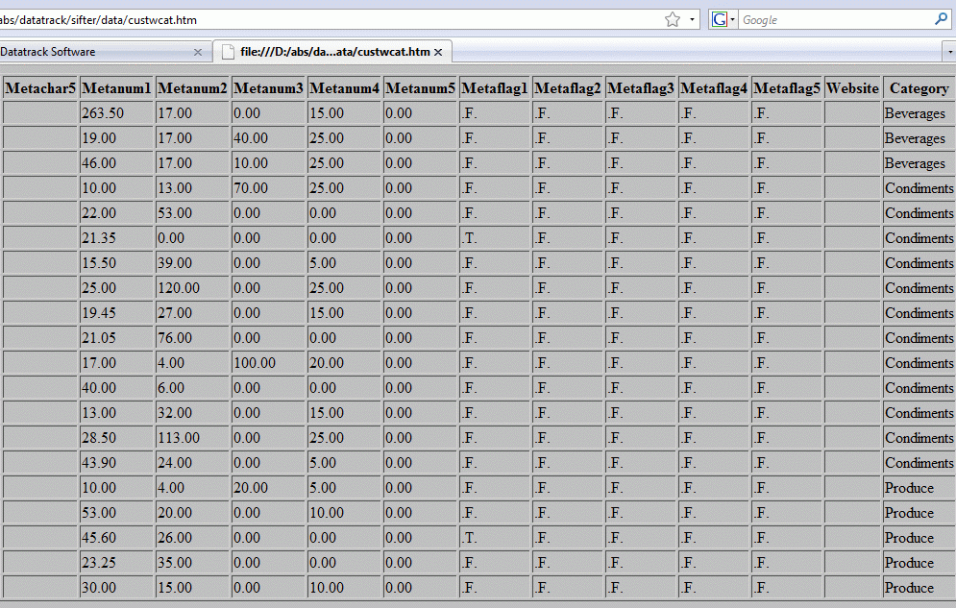This screenshot has height=608, width=956.
Task: Open the address bar history dropdown
Action: click(x=693, y=19)
